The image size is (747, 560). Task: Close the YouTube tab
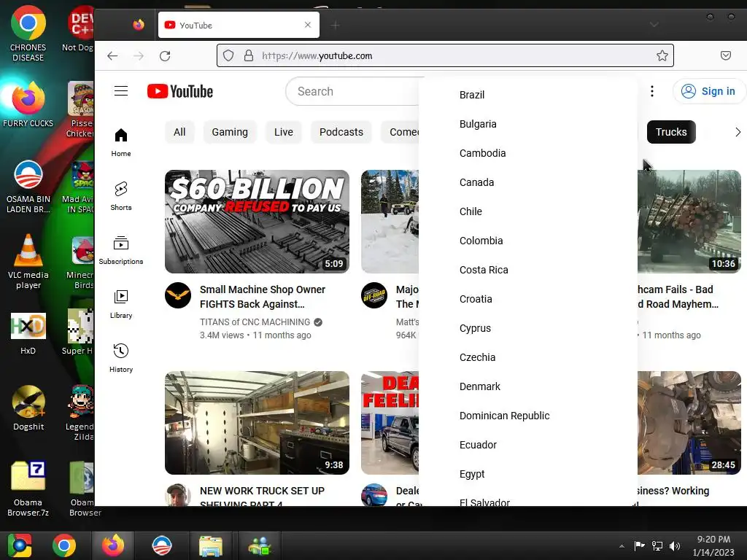(x=308, y=25)
